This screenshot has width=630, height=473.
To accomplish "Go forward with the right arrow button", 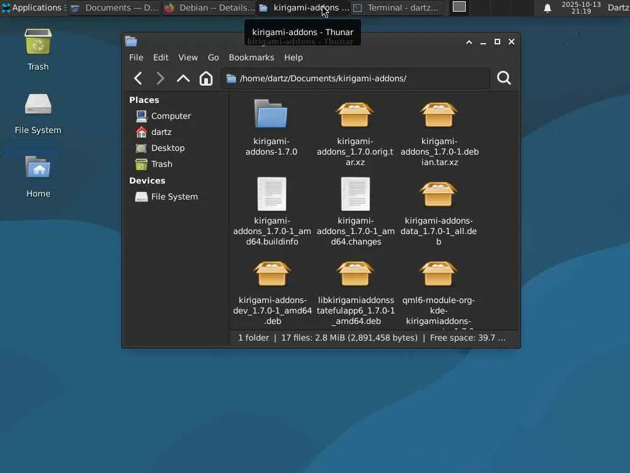I will click(x=160, y=78).
